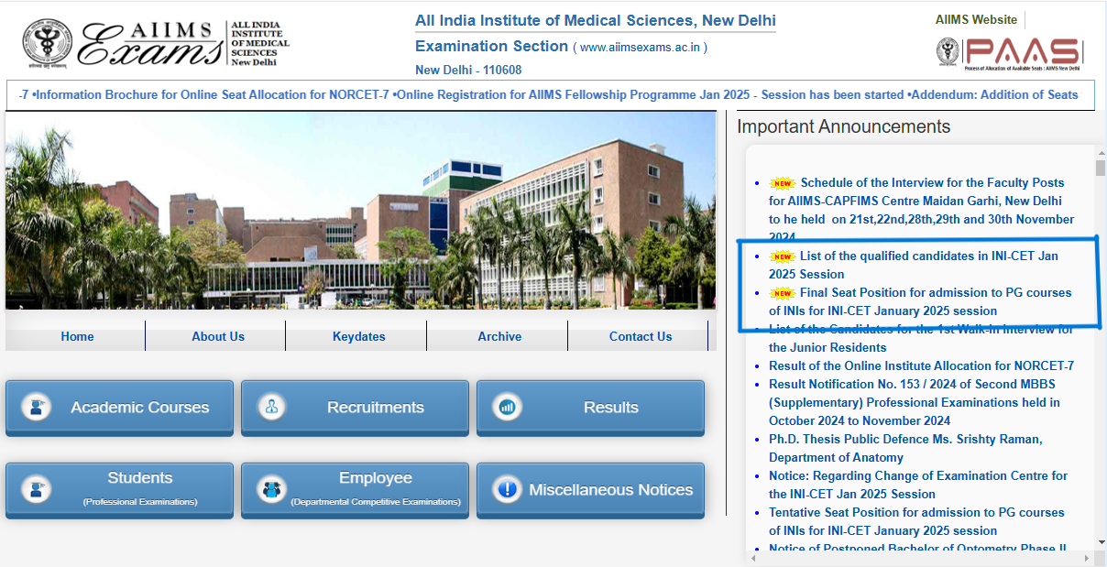This screenshot has height=567, width=1107.
Task: Click the exclamation icon on Miscellaneous Notices
Action: [507, 491]
